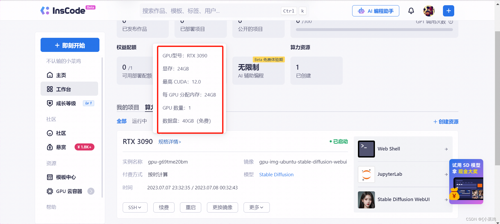Click the 主页 home icon
Screen dimensions: 500x224
(50, 75)
